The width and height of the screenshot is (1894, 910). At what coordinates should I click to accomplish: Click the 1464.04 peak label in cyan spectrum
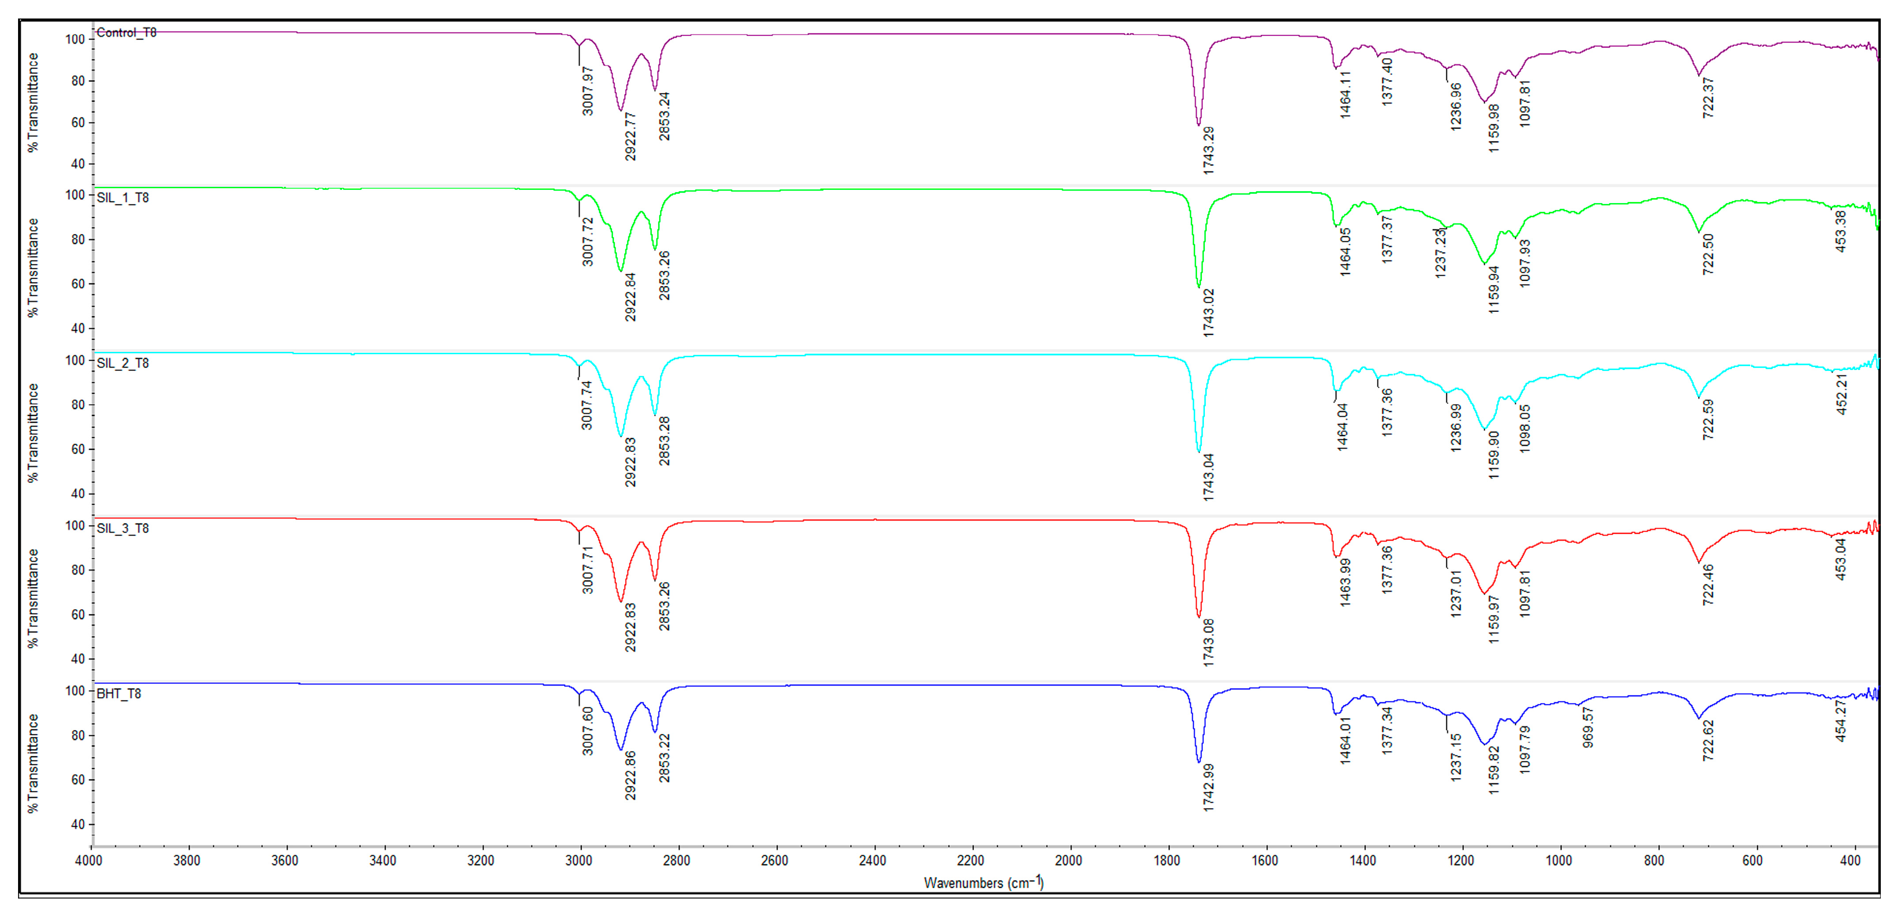coord(1343,427)
